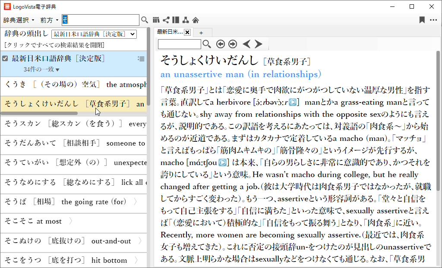Click the home icon in toolbar
442x268 pixels.
click(196, 20)
